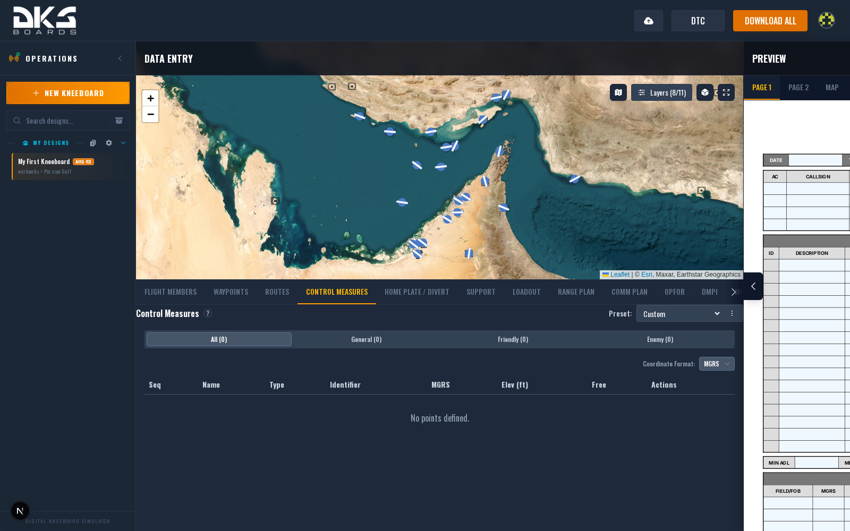
Task: Open the Esri attribution link
Action: (647, 275)
